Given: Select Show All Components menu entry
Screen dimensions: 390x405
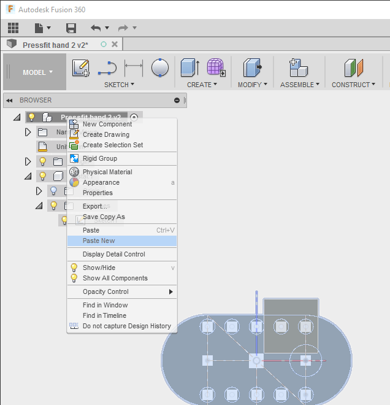Looking at the screenshot, I should pos(122,278).
